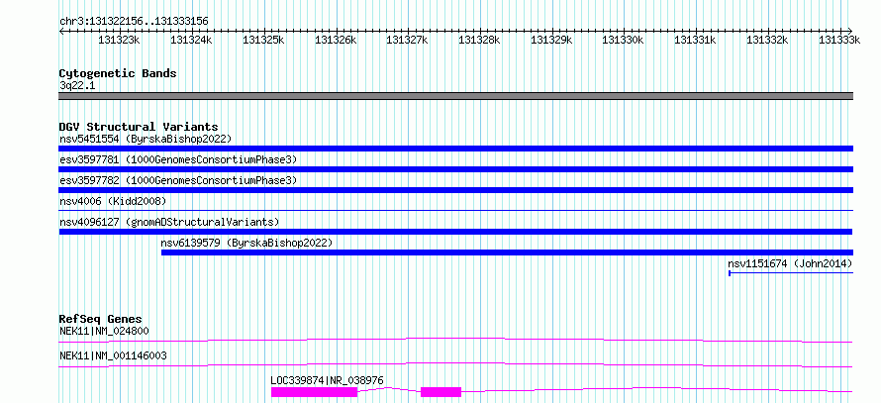Click the esv3597781 blue variant bar
Image resolution: width=881 pixels, height=403 pixels.
tap(455, 169)
